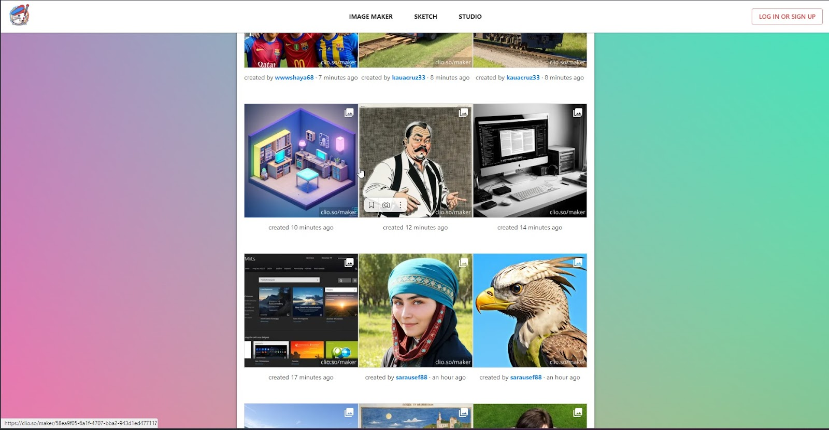
Task: Click gallery icon on eagle image
Action: [578, 262]
